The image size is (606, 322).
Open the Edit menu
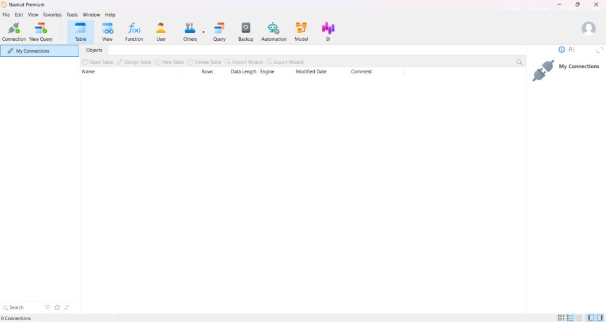coord(19,15)
